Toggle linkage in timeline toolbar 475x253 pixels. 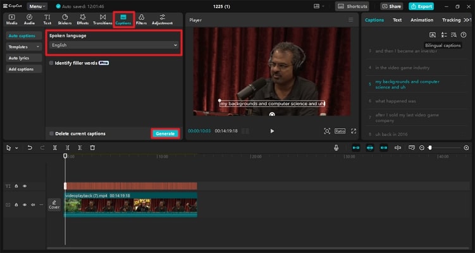pyautogui.click(x=384, y=147)
